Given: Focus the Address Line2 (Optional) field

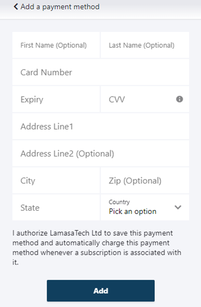Looking at the screenshot, I should point(100,153).
